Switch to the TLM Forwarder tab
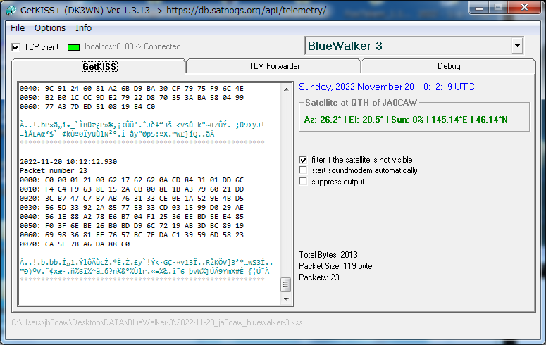This screenshot has width=546, height=345. point(274,66)
